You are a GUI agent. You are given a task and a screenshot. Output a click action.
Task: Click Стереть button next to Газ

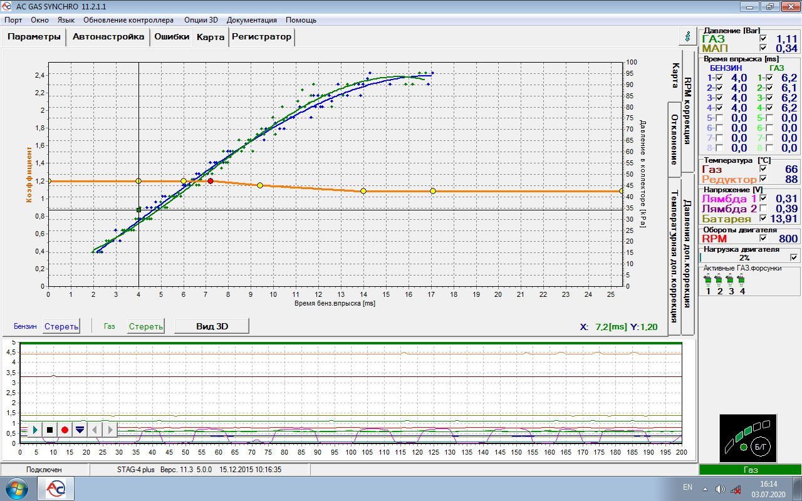(145, 326)
